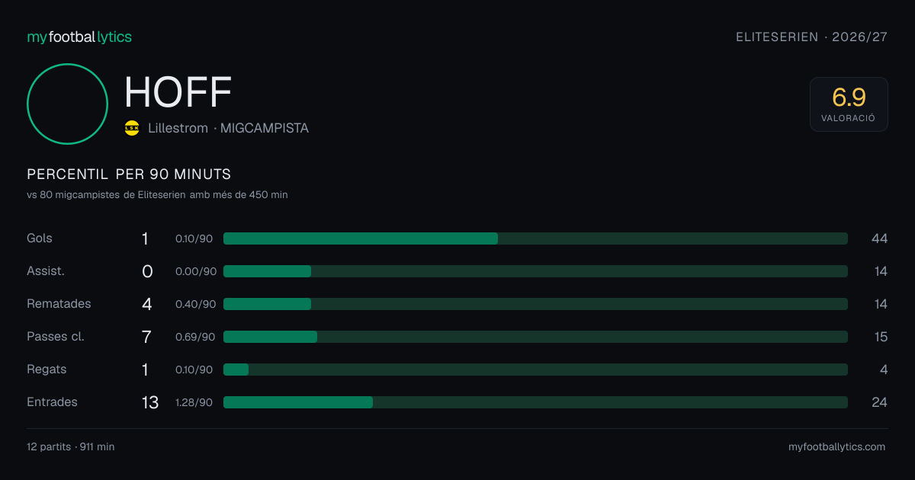915x480 pixels.
Task: Select the HOFF player name heading
Action: tap(178, 92)
